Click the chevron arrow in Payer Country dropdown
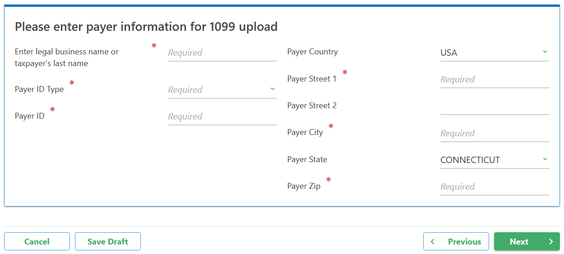Image resolution: width=564 pixels, height=254 pixels. pyautogui.click(x=545, y=52)
